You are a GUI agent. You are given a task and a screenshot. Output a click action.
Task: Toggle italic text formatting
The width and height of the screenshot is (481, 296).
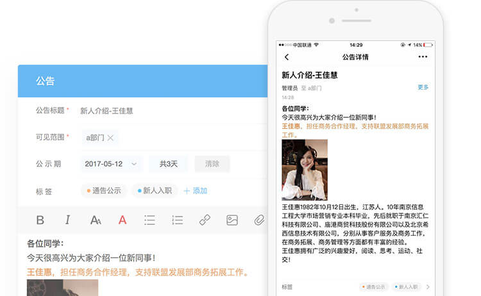click(x=67, y=220)
